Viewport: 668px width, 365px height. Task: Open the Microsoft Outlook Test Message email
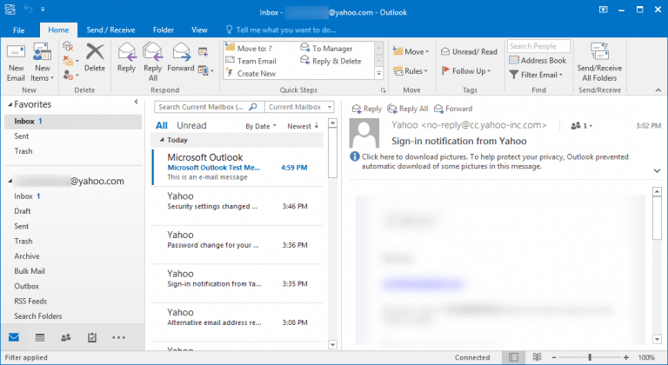237,167
